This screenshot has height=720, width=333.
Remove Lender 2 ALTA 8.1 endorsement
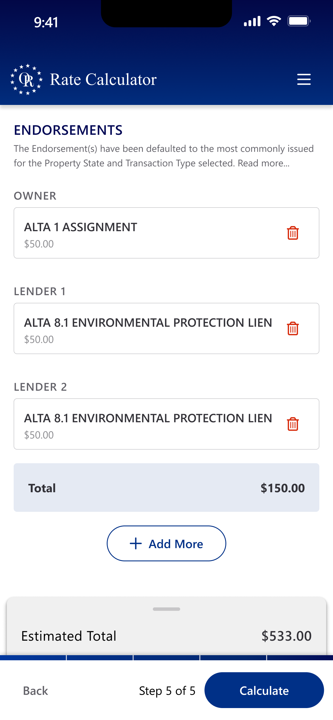point(293,424)
